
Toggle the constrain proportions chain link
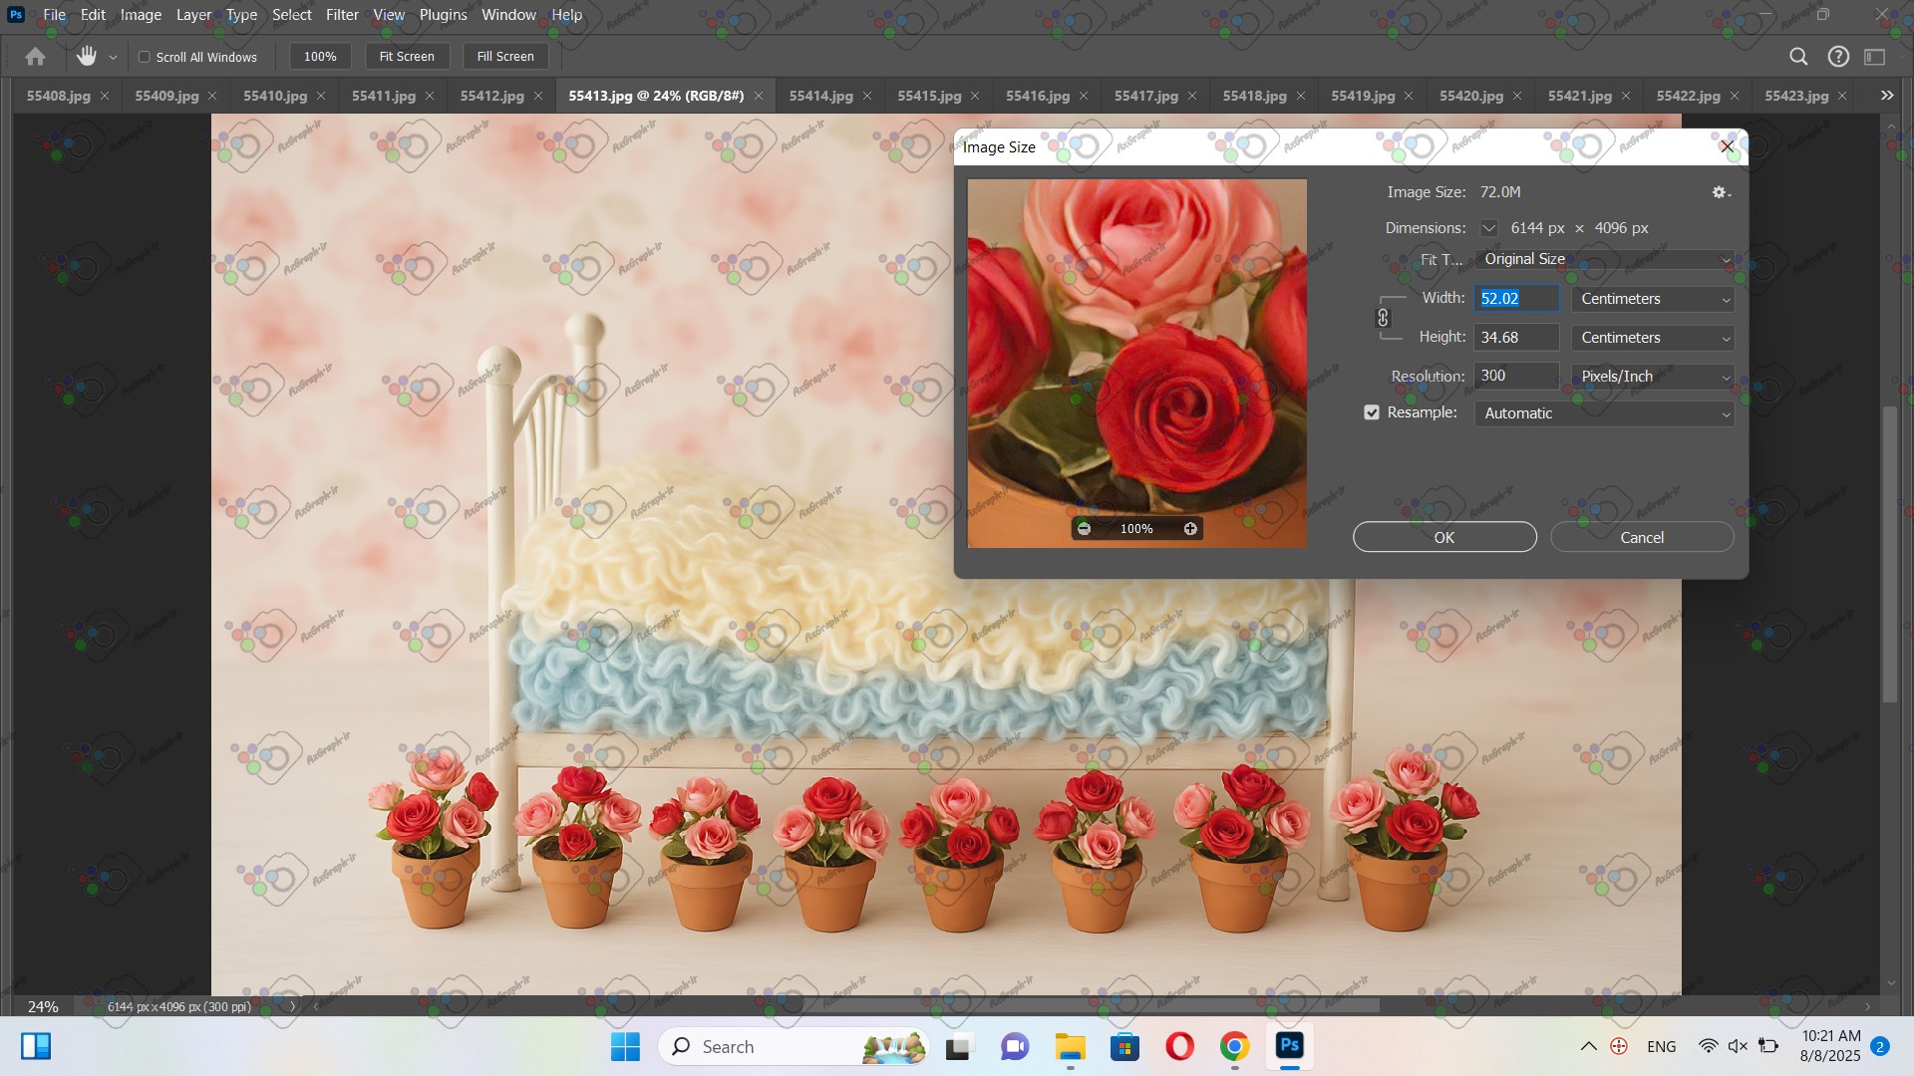[x=1383, y=318]
